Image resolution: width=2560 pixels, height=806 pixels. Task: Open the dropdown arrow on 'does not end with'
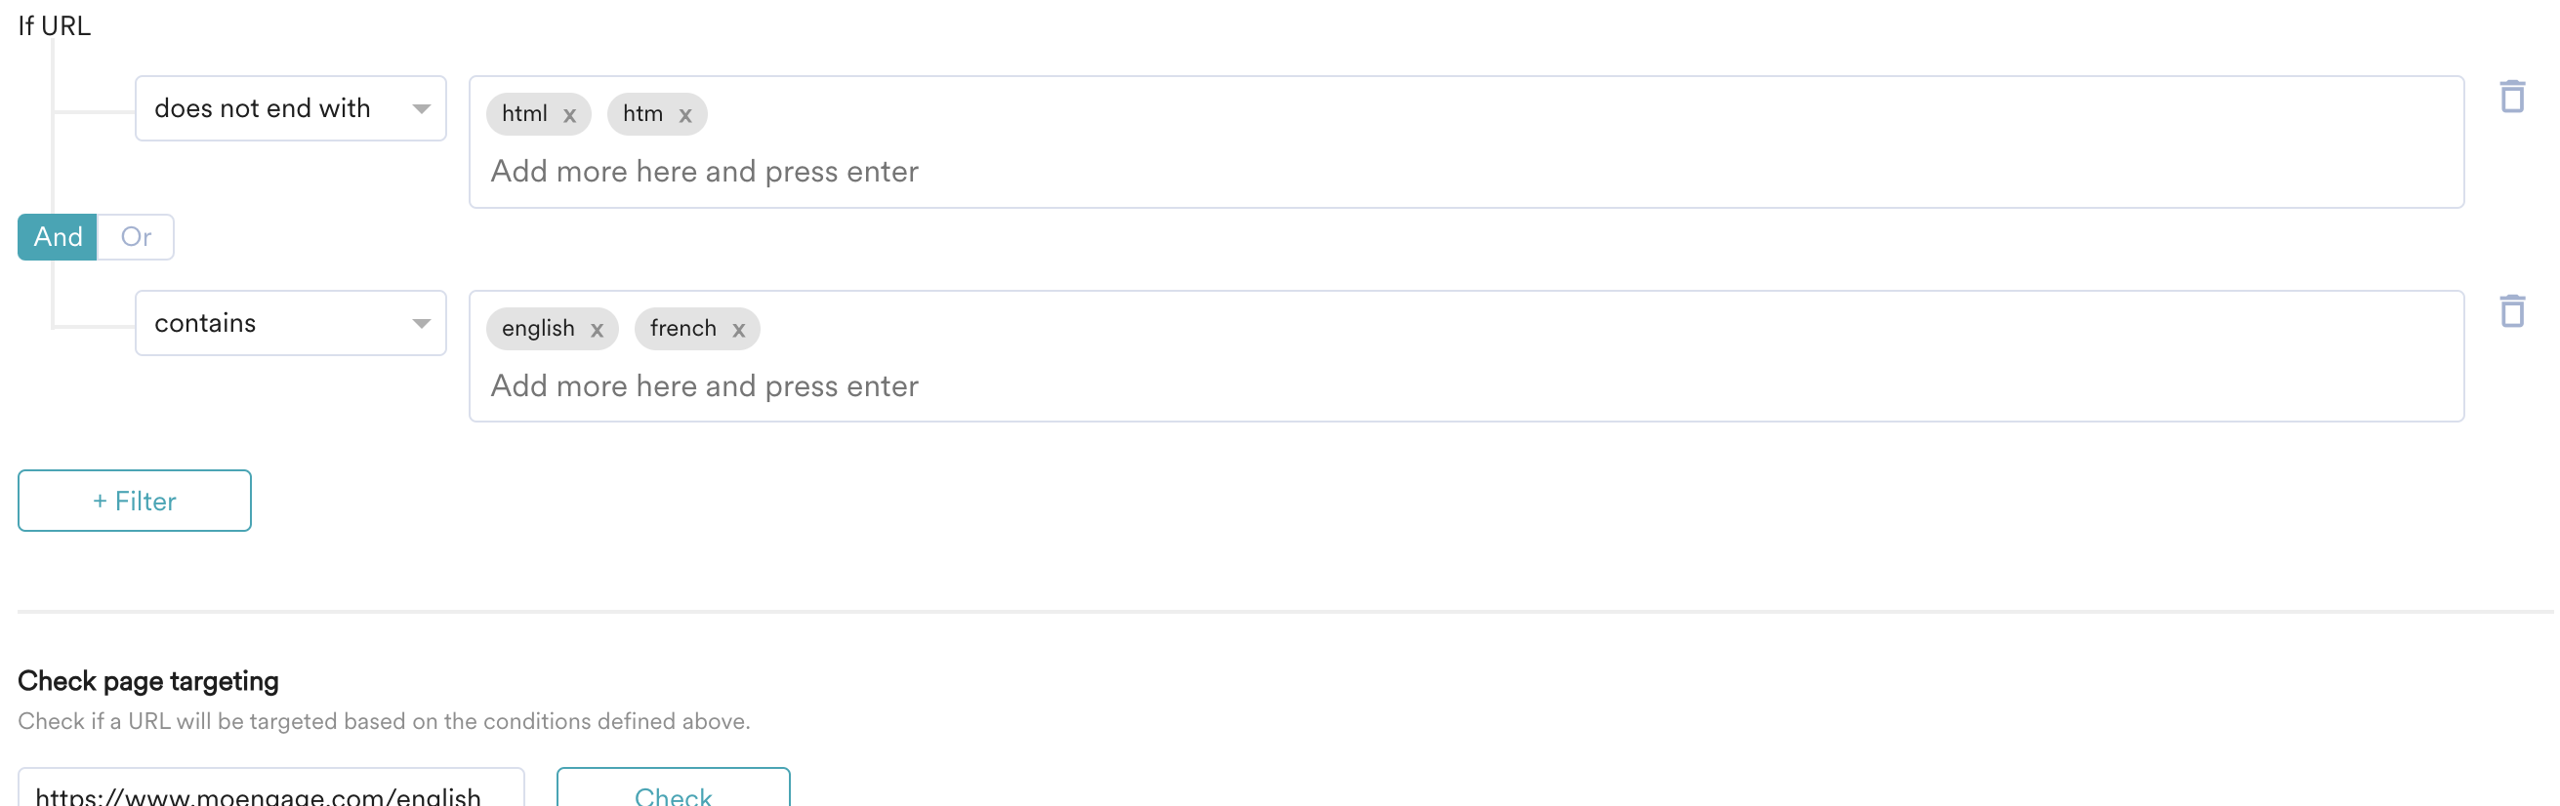[x=422, y=107]
